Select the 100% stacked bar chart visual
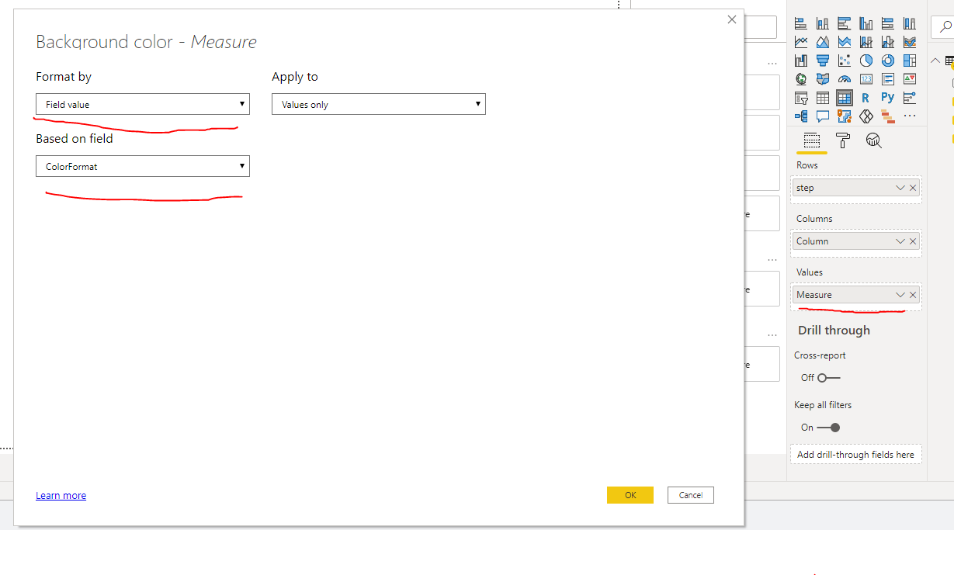The width and height of the screenshot is (954, 575). (888, 23)
